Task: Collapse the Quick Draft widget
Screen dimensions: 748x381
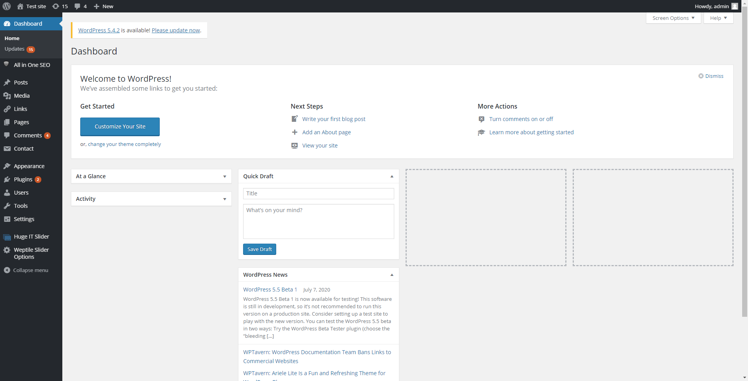Action: 392,176
